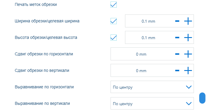Increase Сдвиг обрезки по вертикали with plus
The image size is (206, 111).
188,71
